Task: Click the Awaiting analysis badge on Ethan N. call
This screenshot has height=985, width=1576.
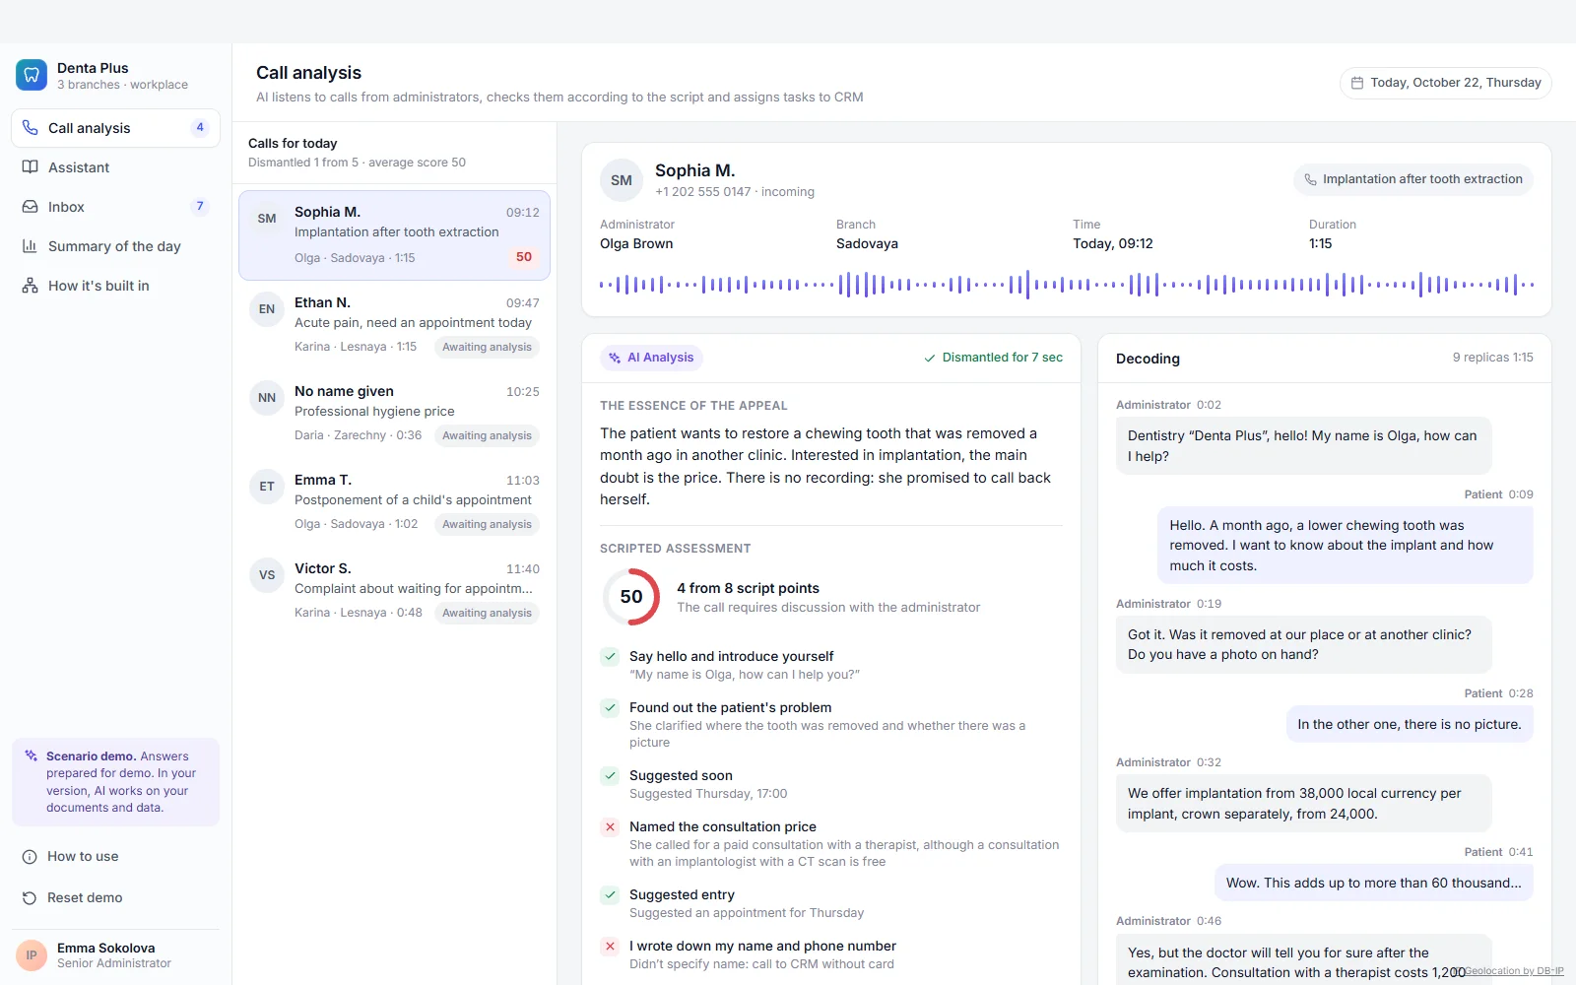Action: pyautogui.click(x=487, y=347)
